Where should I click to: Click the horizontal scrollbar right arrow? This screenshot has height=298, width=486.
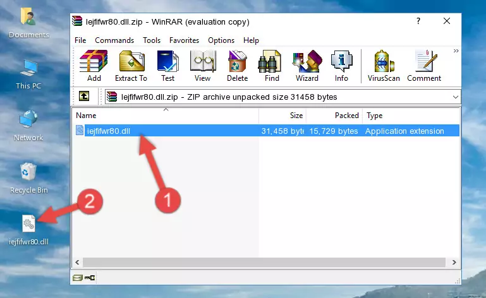coord(454,262)
